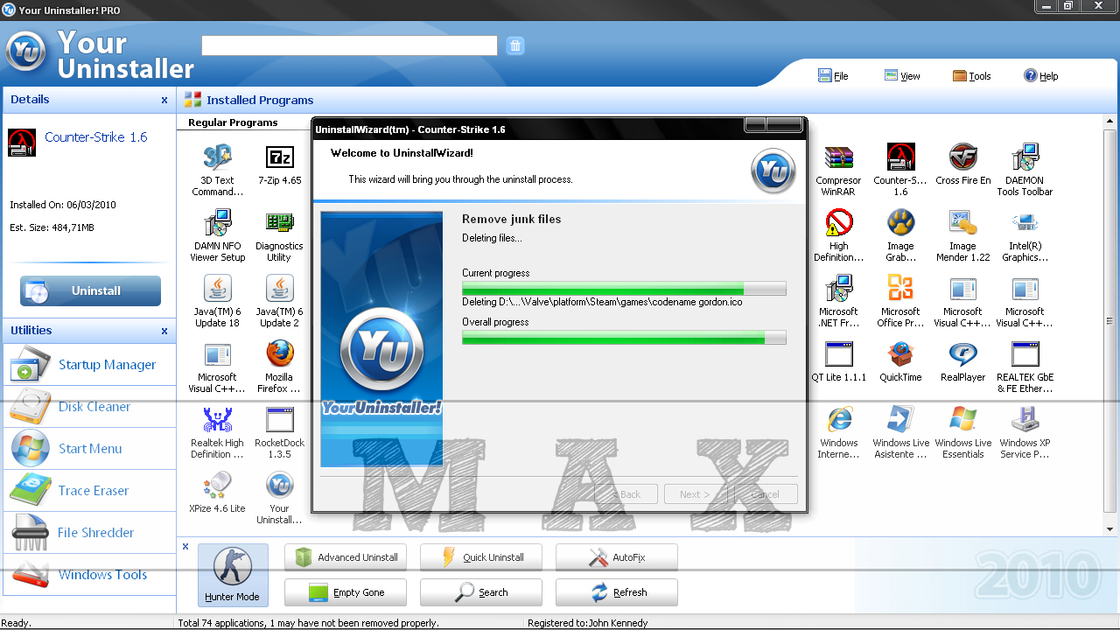
Task: Select the 7-Zip 4.65 program icon
Action: [x=279, y=157]
